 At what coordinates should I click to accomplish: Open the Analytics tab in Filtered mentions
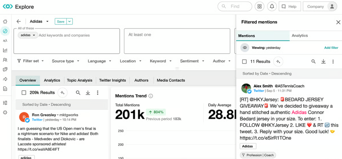(300, 36)
